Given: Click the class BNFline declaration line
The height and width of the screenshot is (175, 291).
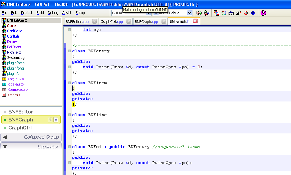Looking at the screenshot, I should point(89,115).
